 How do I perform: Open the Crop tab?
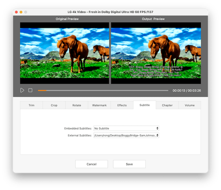pyautogui.click(x=54, y=105)
